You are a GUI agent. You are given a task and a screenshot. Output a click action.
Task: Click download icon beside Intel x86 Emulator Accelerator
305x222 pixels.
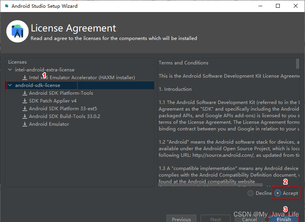[25, 78]
